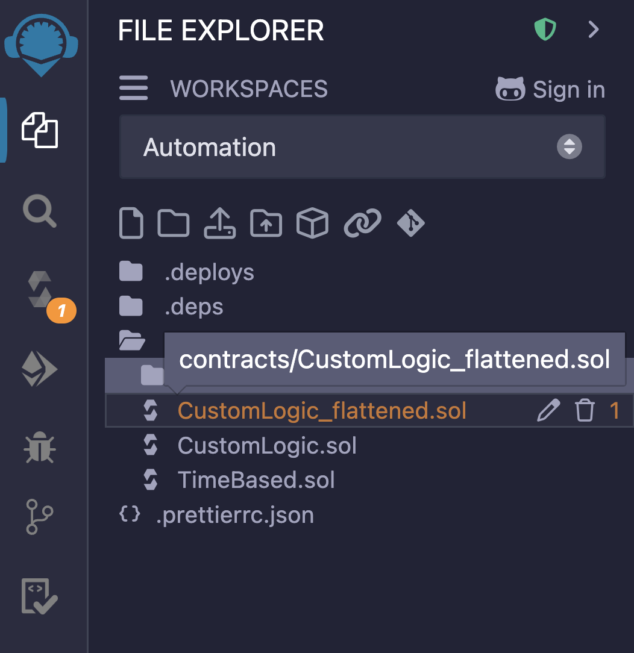Image resolution: width=634 pixels, height=653 pixels.
Task: Click the create new file icon
Action: [x=131, y=223]
